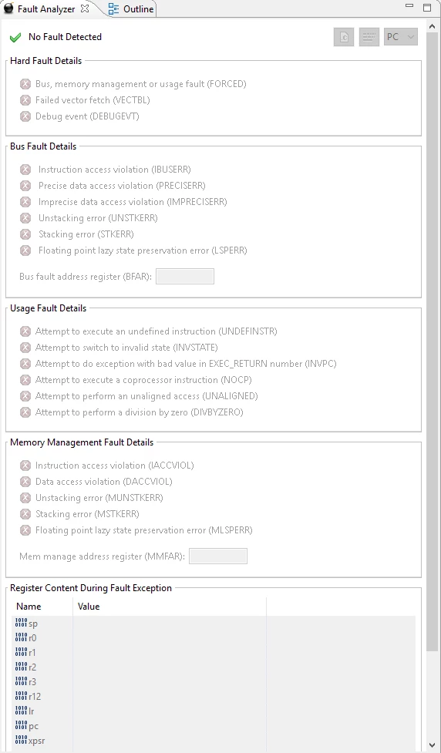The height and width of the screenshot is (753, 441).
Task: Open the PC dropdown selector
Action: tap(401, 37)
